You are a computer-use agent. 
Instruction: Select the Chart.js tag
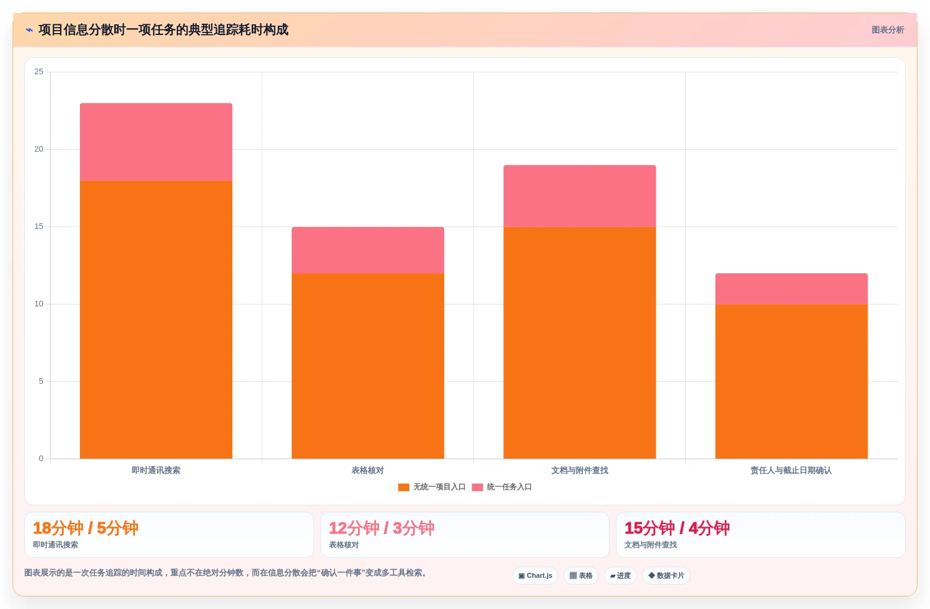click(x=535, y=575)
